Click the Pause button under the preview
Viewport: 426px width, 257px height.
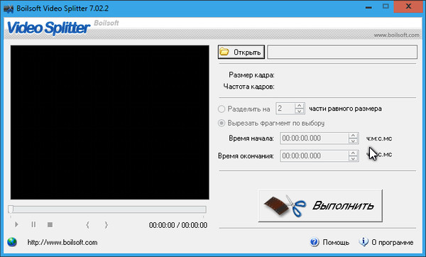(x=33, y=224)
